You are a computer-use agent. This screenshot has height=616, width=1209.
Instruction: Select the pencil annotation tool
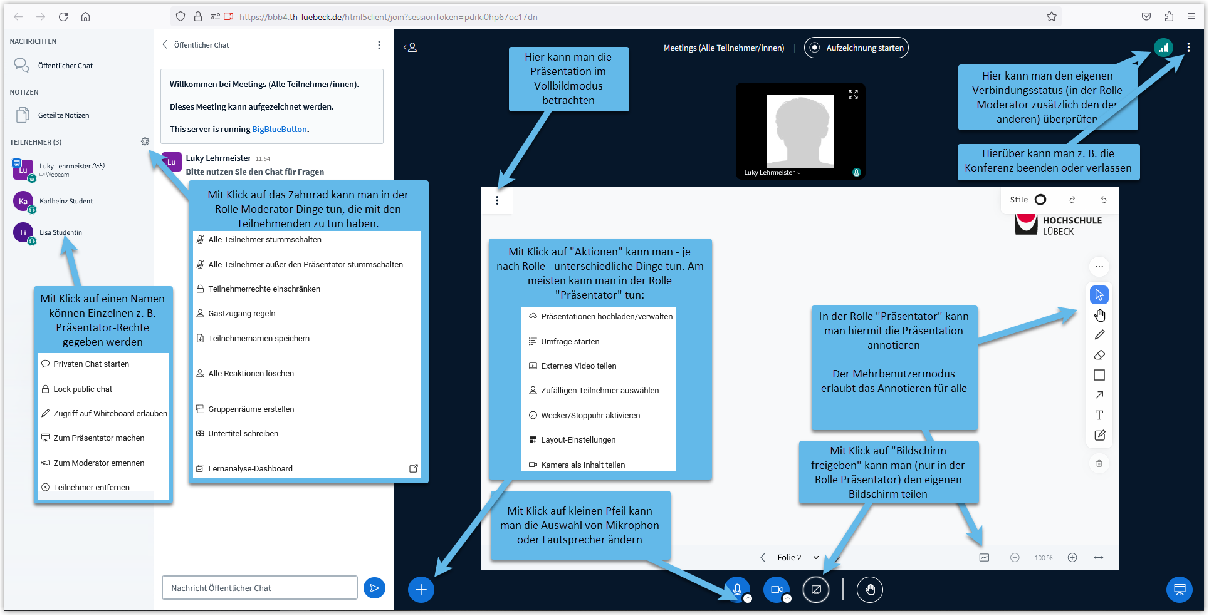pos(1099,335)
